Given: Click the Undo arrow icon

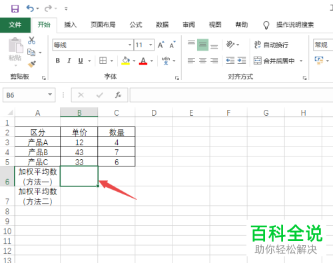Looking at the screenshot, I should [x=30, y=9].
